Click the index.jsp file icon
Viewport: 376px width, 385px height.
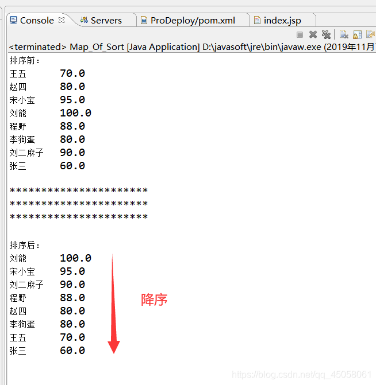click(x=257, y=21)
